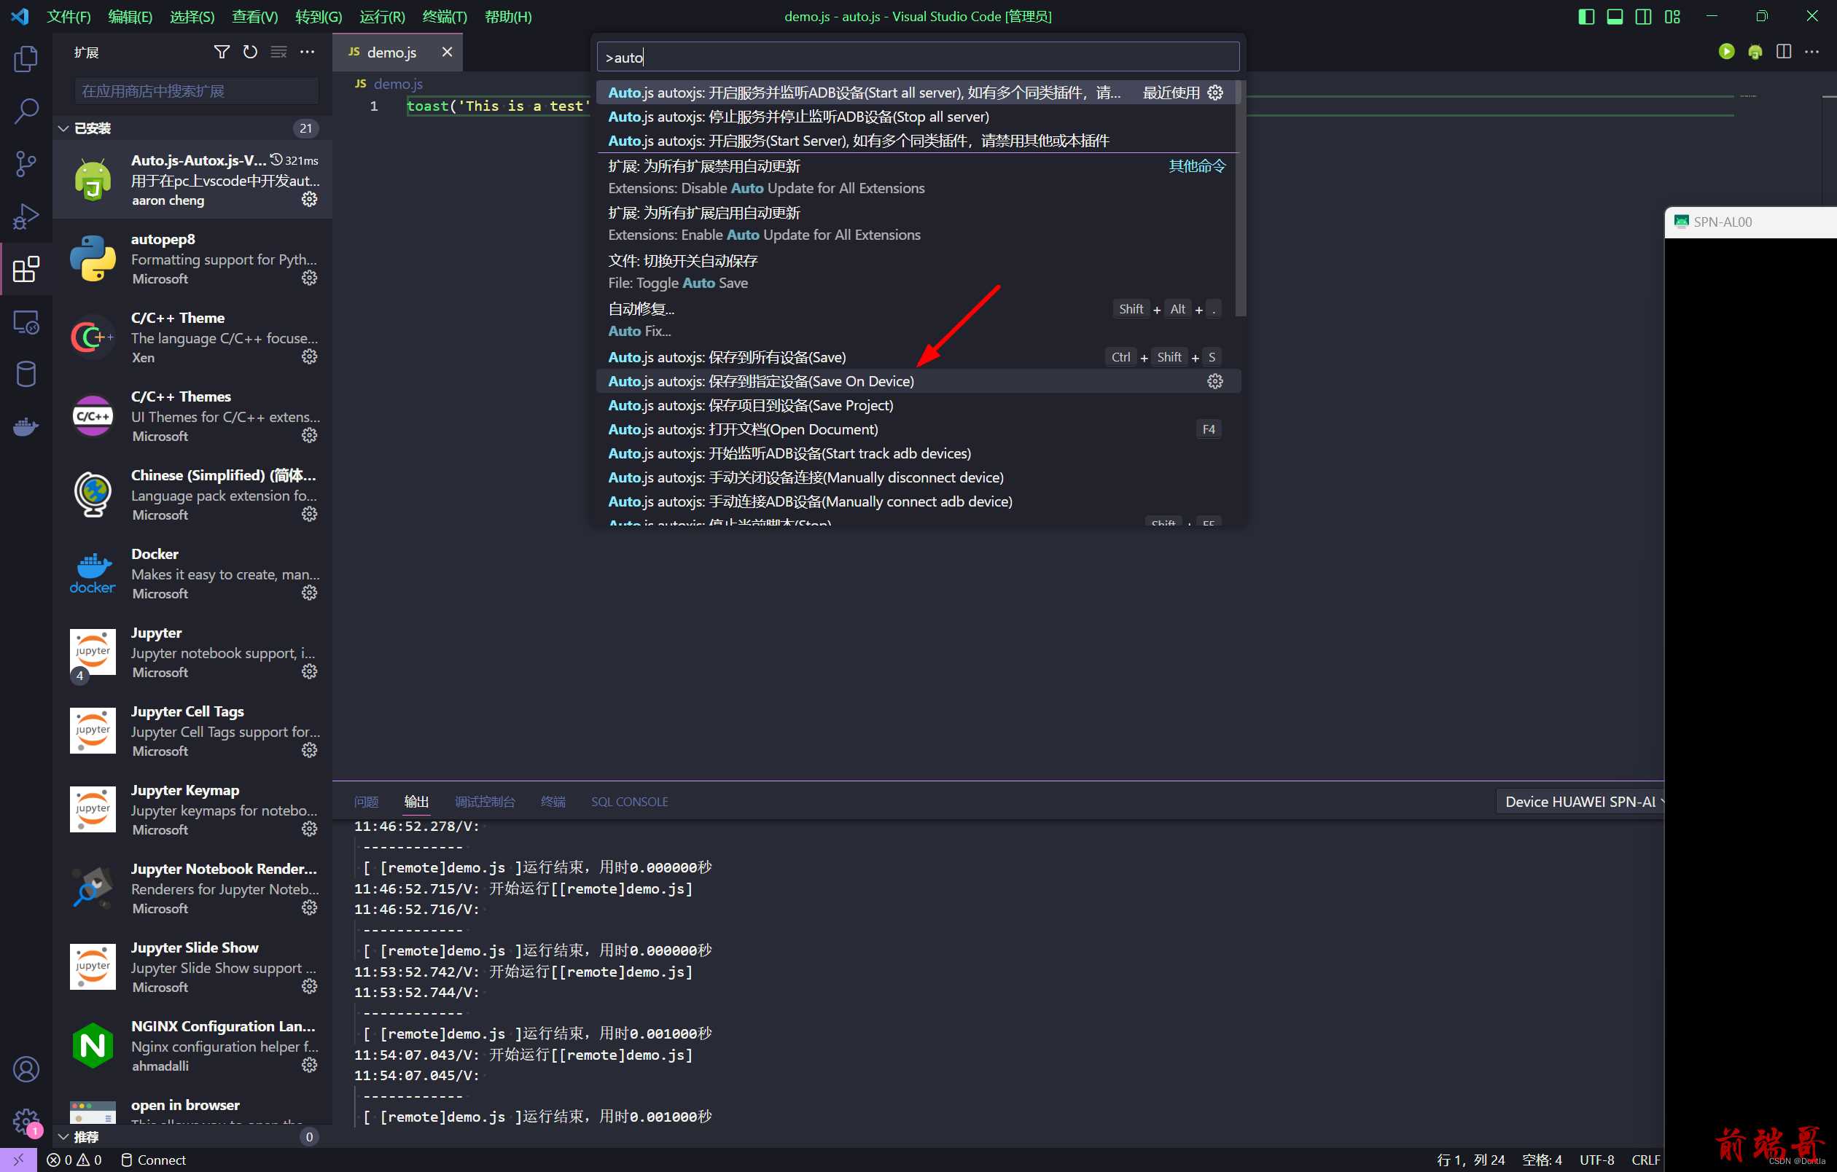Refresh the extensions list
1837x1172 pixels.
pos(250,52)
